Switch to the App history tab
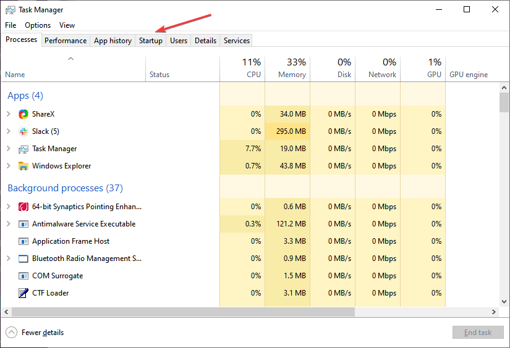Image resolution: width=510 pixels, height=348 pixels. pos(113,41)
